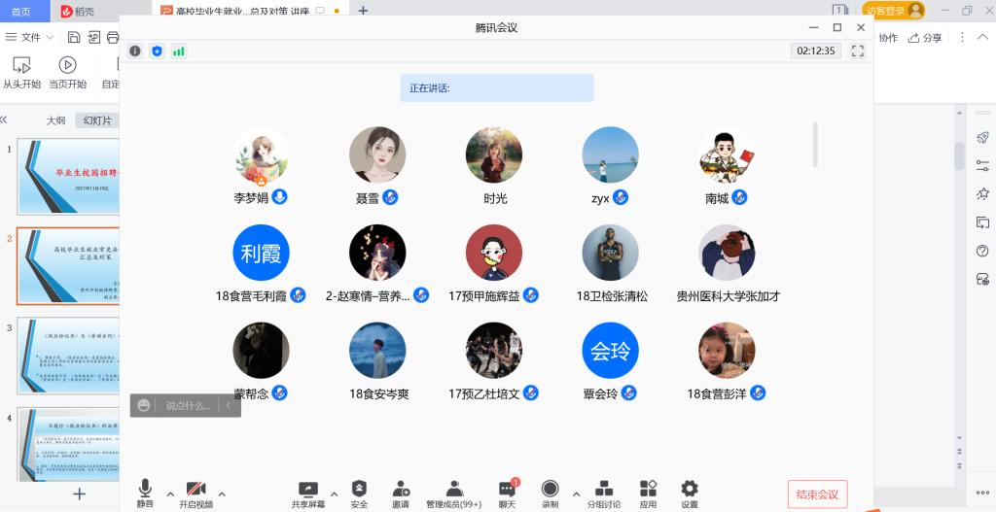Start recording with 录制
This screenshot has width=996, height=512.
coord(551,495)
